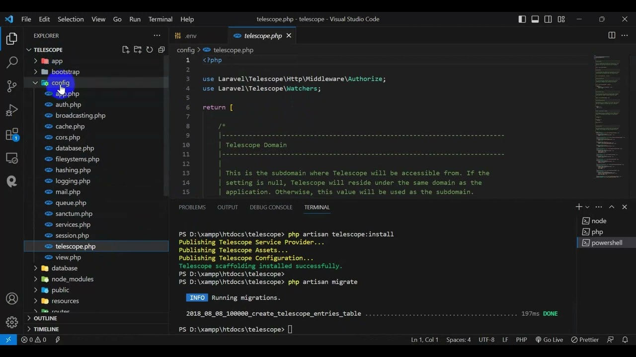Screen dimensions: 636x357
Task: Expand the TIMELINE section
Action: (96, 329)
